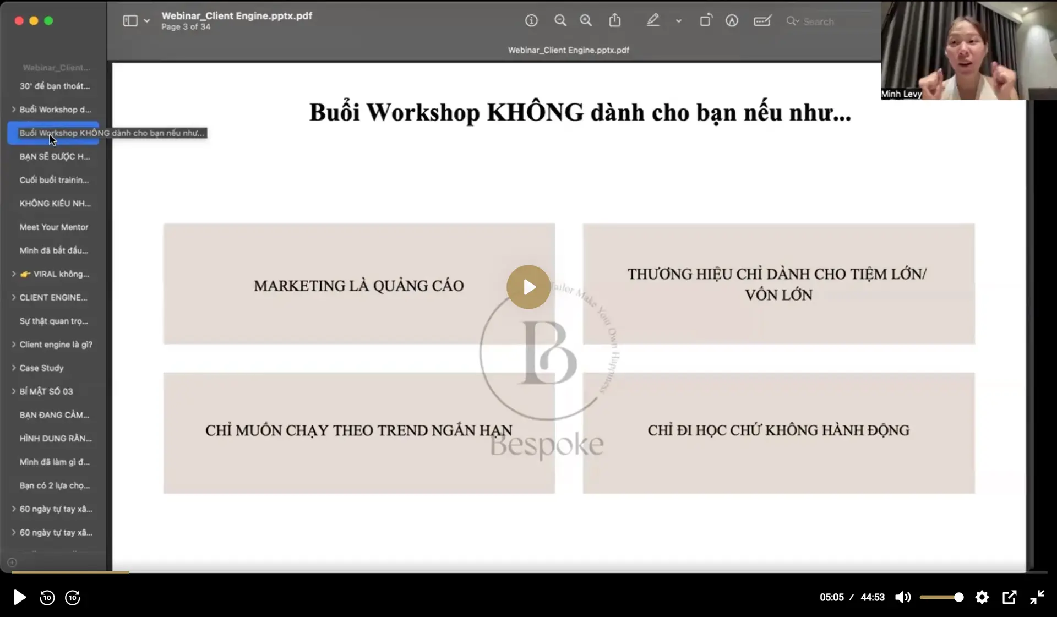The width and height of the screenshot is (1057, 617).
Task: Open the sidebar view options dropdown arrow
Action: click(x=147, y=21)
